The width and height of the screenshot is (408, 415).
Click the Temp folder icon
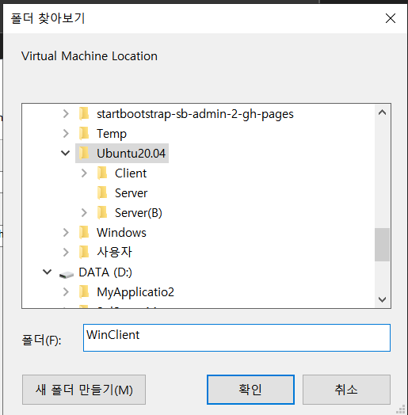[x=84, y=133]
